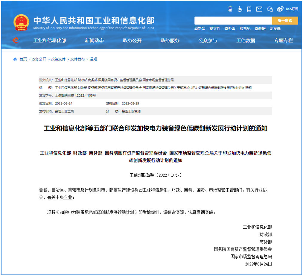Open the mobile version phone icon
Image resolution: width=303 pixels, height=276 pixels.
[x=249, y=9]
